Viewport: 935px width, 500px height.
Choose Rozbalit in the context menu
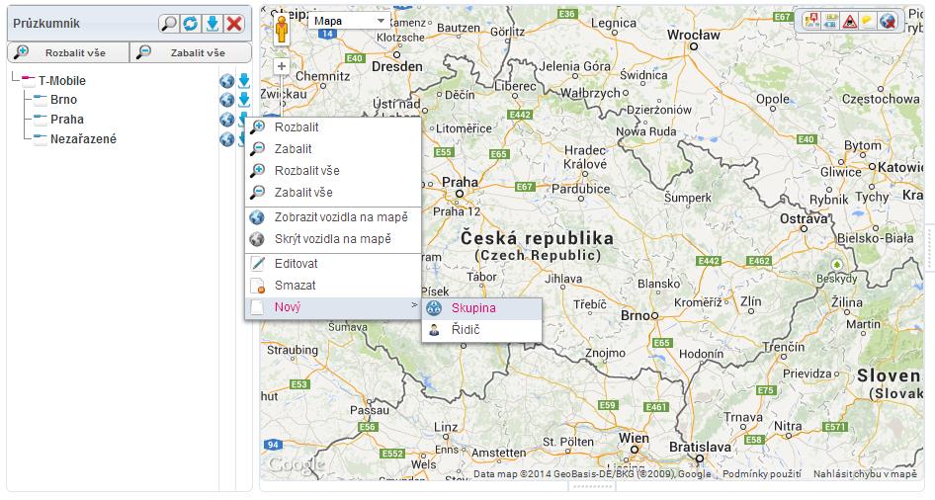(x=333, y=126)
